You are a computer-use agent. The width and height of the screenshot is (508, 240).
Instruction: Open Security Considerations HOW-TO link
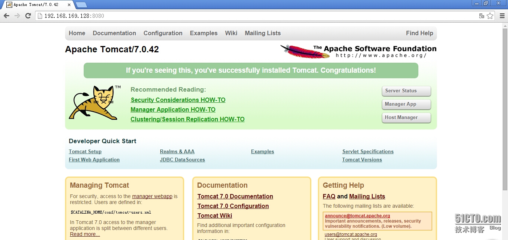click(178, 100)
